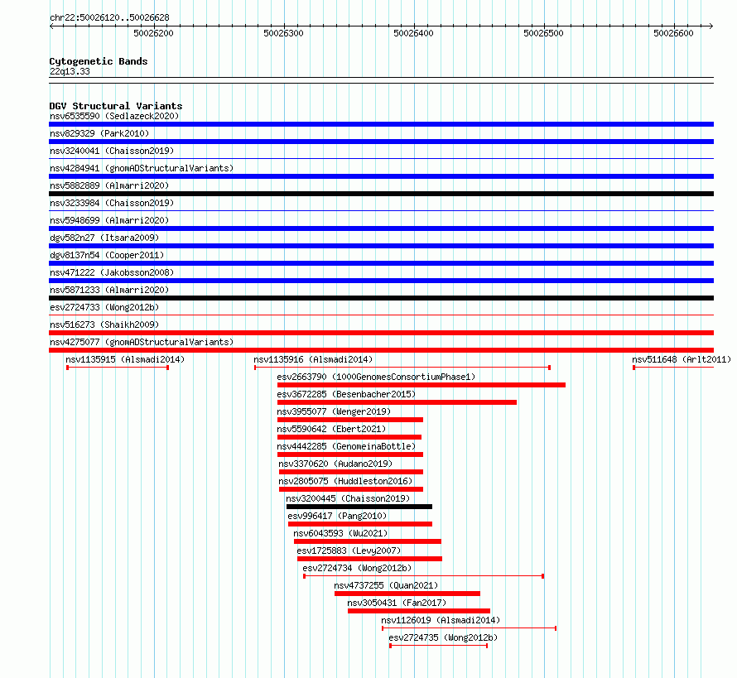Select the 22q13.33 band label
This screenshot has height=678, width=737.
70,71
